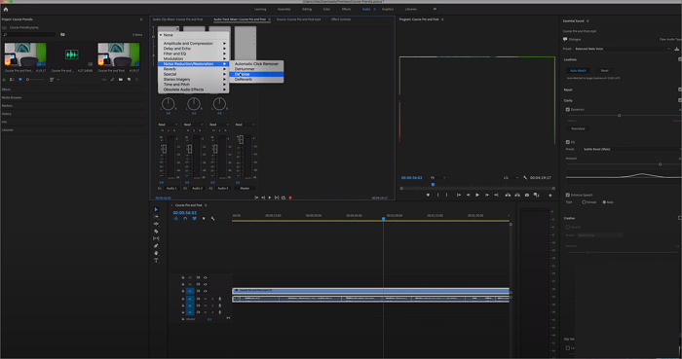
Task: Save the Essential Sound preset icon
Action: pyautogui.click(x=676, y=49)
